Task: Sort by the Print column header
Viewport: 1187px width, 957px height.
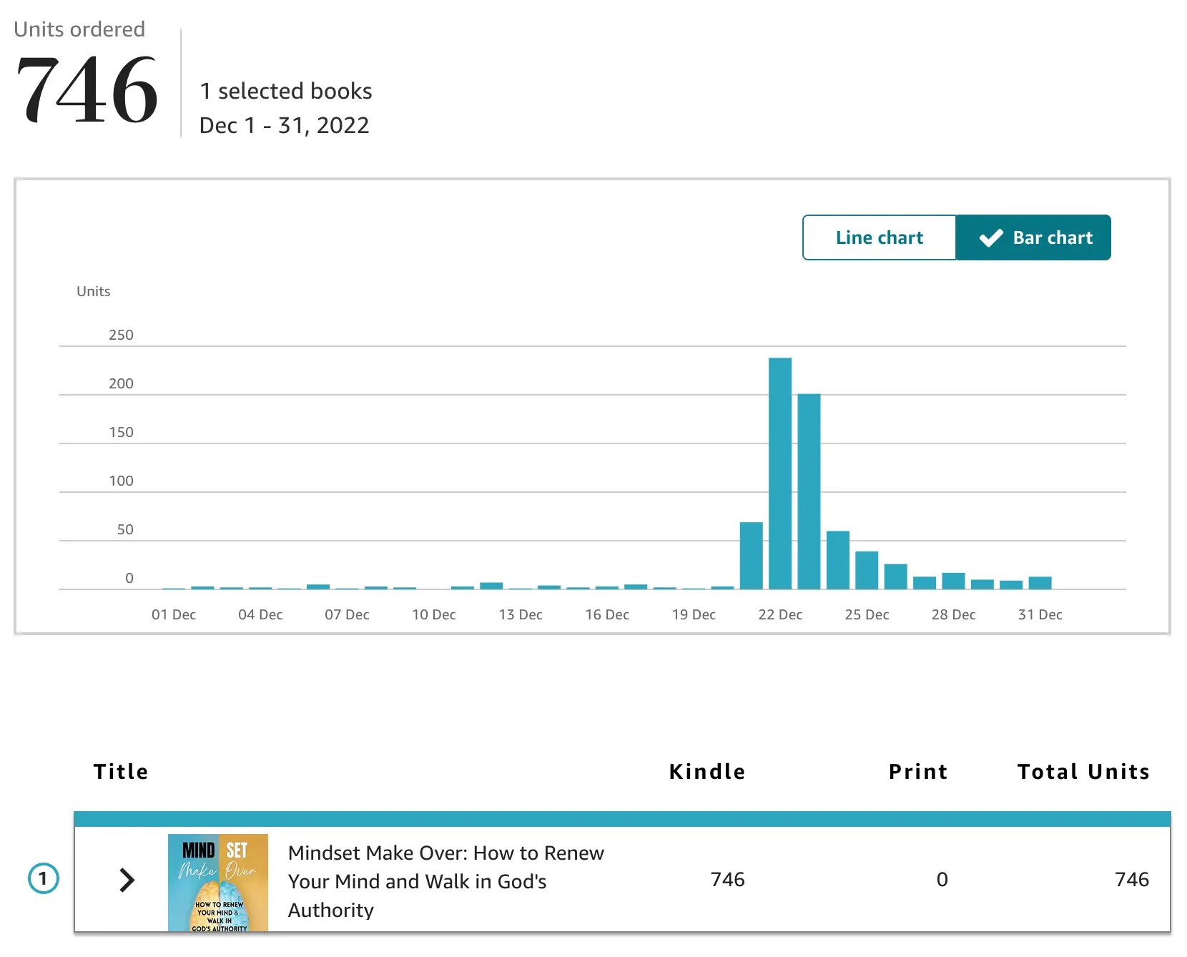Action: pos(918,772)
